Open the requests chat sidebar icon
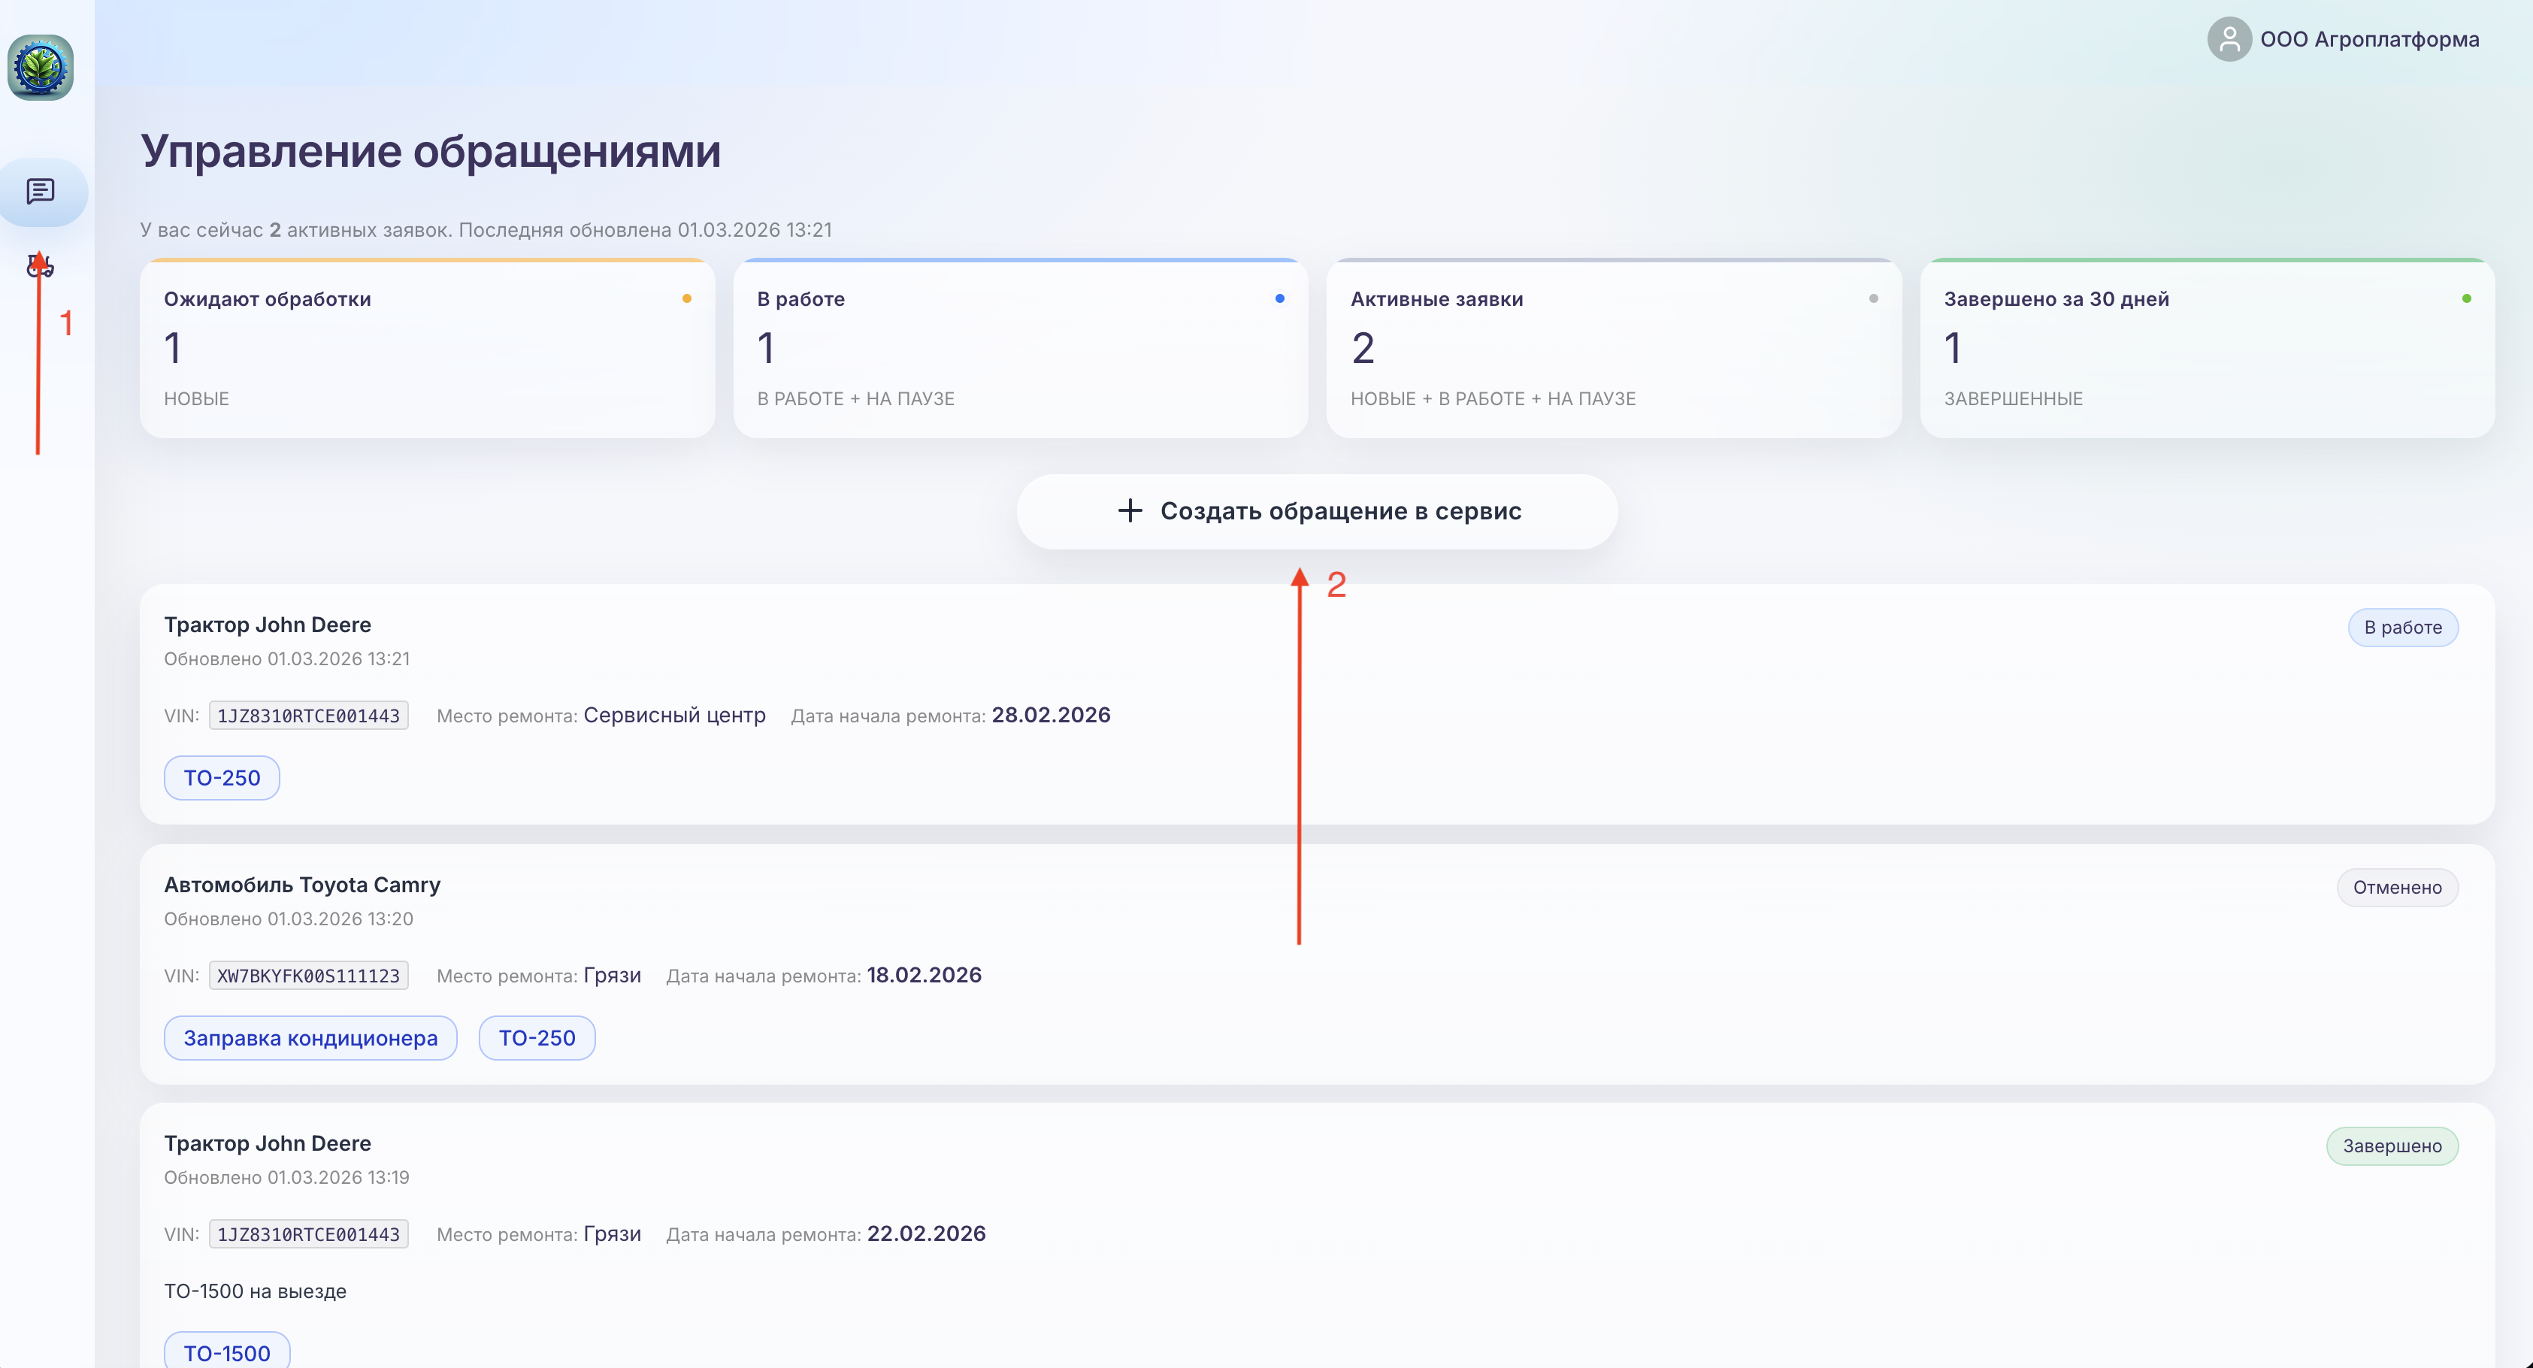The image size is (2533, 1368). [x=41, y=191]
